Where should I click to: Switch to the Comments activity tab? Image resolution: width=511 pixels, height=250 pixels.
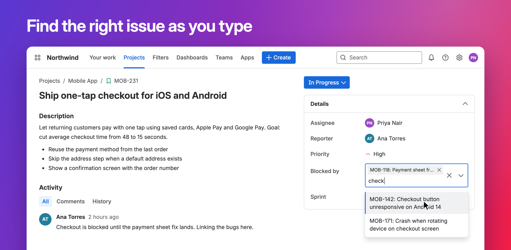point(71,201)
